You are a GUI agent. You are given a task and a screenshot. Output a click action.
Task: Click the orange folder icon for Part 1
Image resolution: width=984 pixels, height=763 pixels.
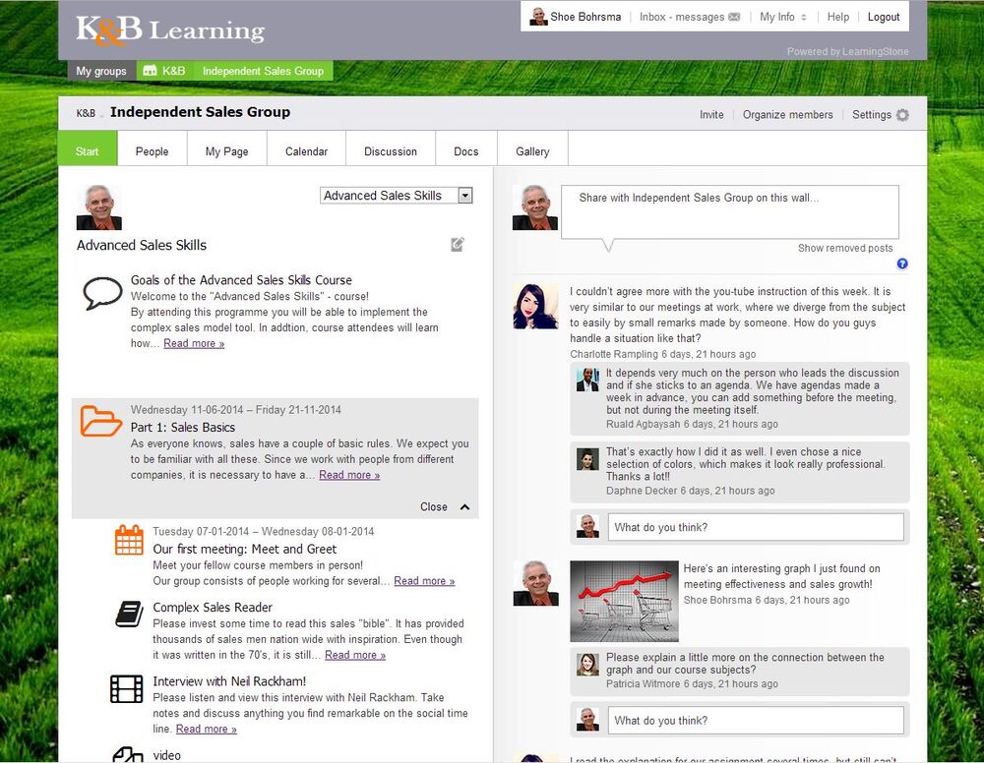[x=101, y=421]
